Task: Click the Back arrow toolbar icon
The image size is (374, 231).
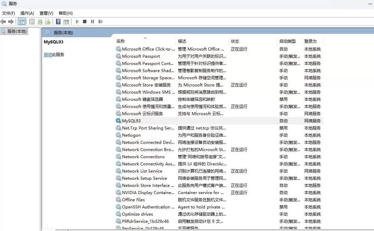Action: pyautogui.click(x=3, y=22)
